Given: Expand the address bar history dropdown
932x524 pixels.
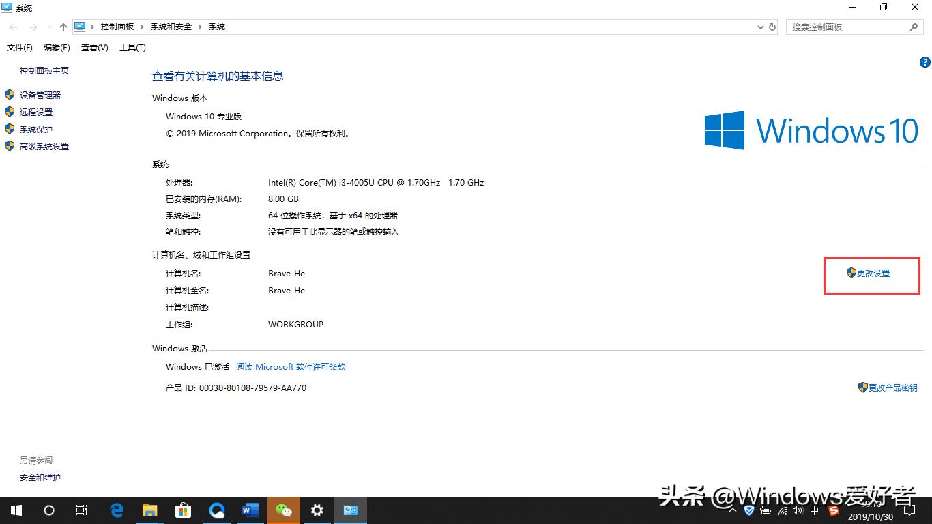Looking at the screenshot, I should 759,26.
